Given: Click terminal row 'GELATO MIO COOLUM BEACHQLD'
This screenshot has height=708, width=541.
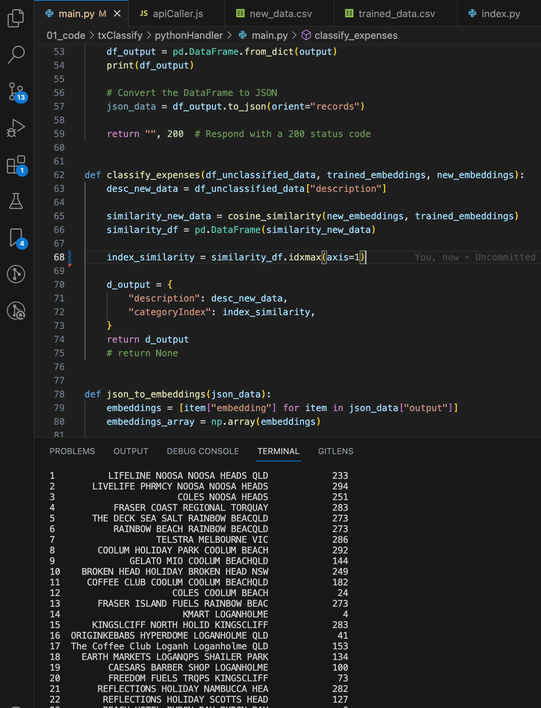Looking at the screenshot, I should point(198,561).
